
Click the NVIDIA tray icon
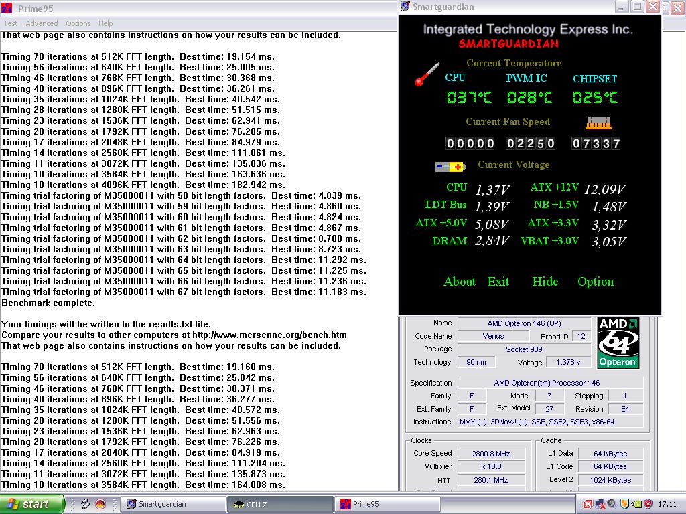tap(636, 504)
